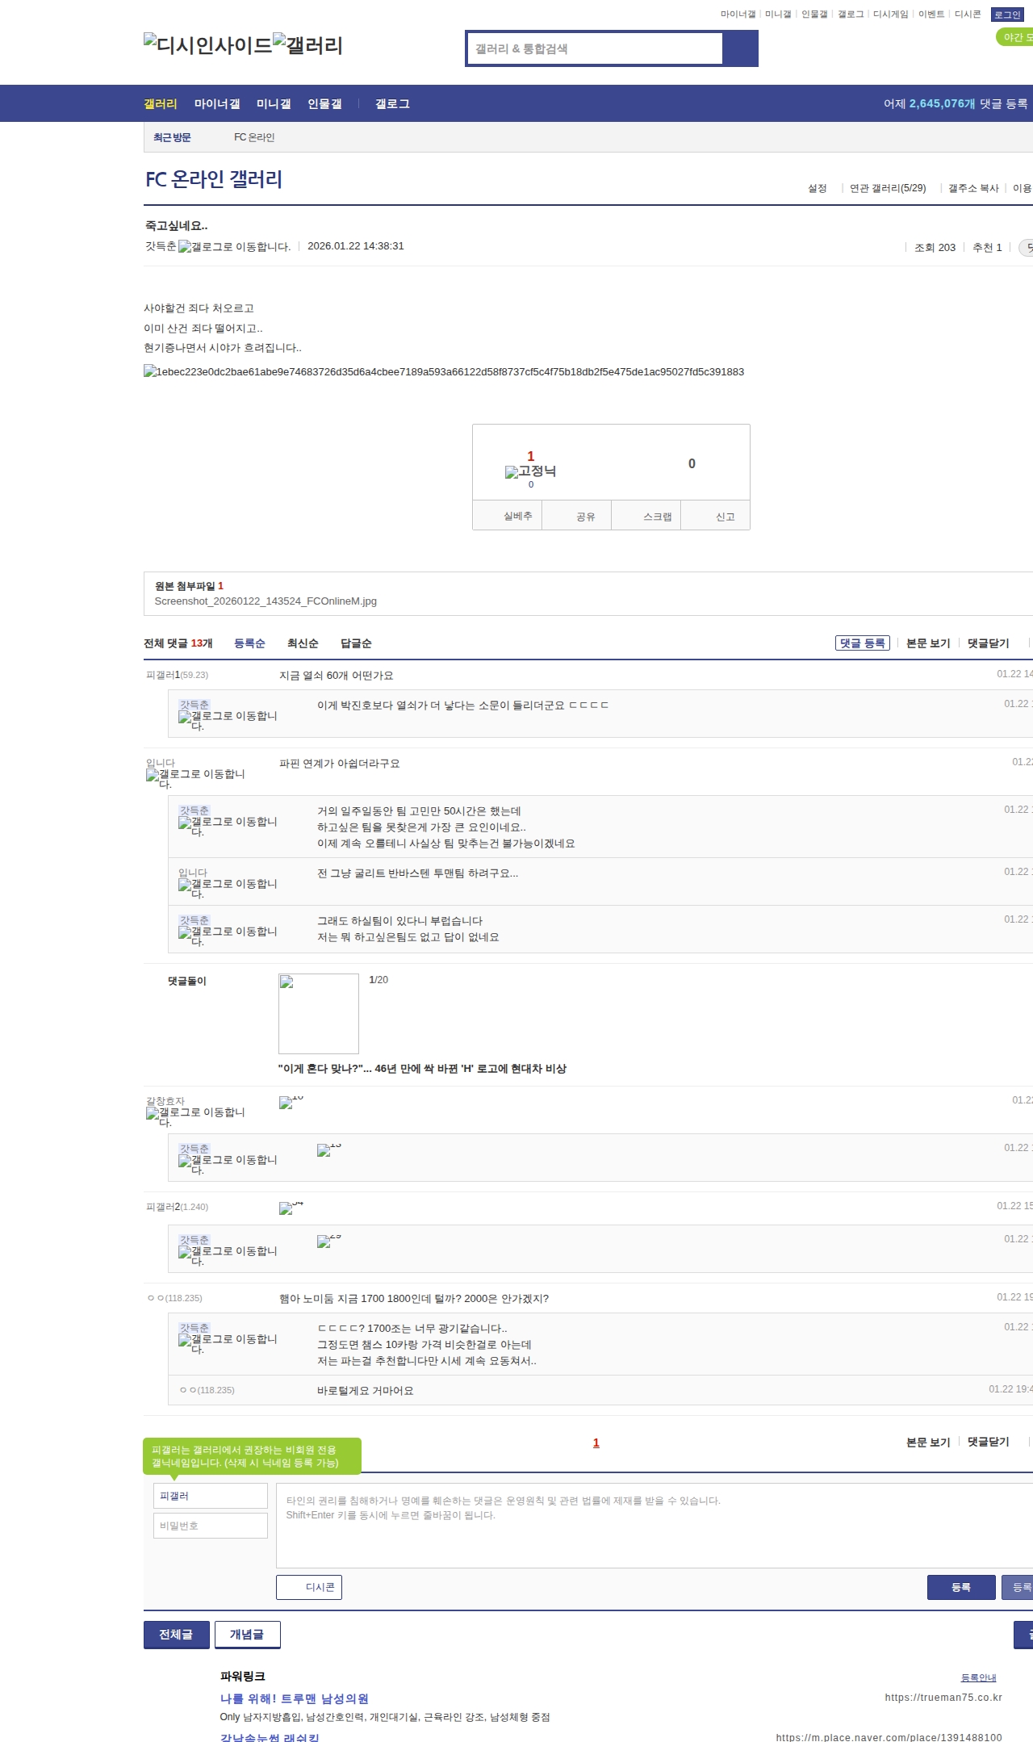Viewport: 1033px width, 1742px height.
Task: Expand 연관 갤러리(5/29) list
Action: coord(888,188)
